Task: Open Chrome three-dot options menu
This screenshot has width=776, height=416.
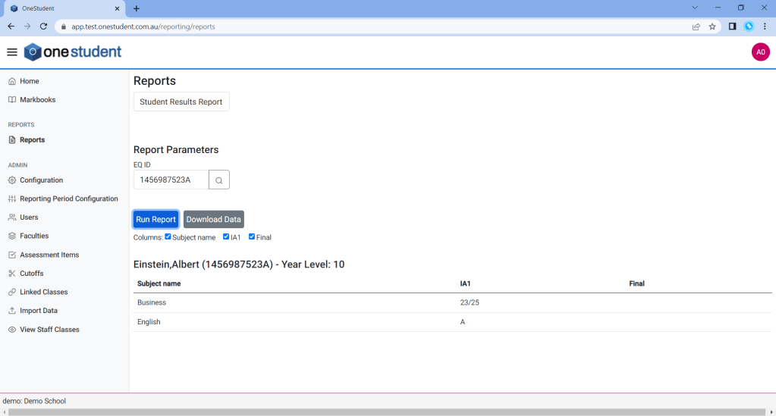Action: [x=765, y=27]
